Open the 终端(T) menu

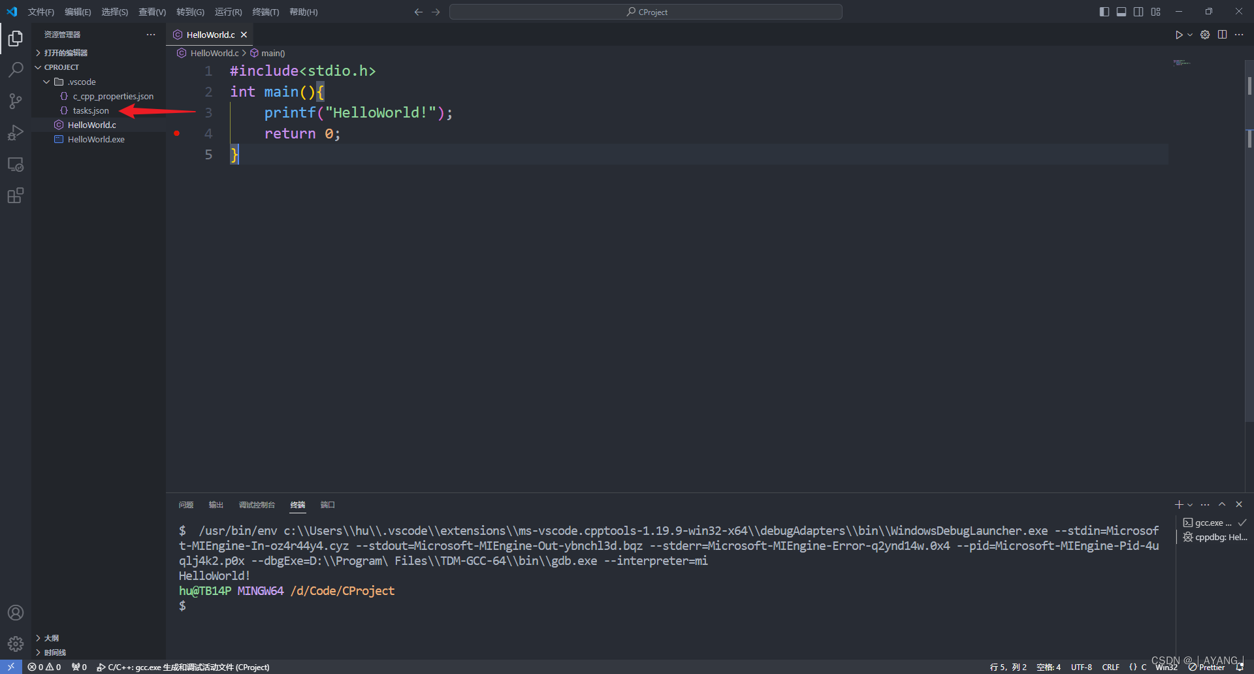[x=265, y=12]
